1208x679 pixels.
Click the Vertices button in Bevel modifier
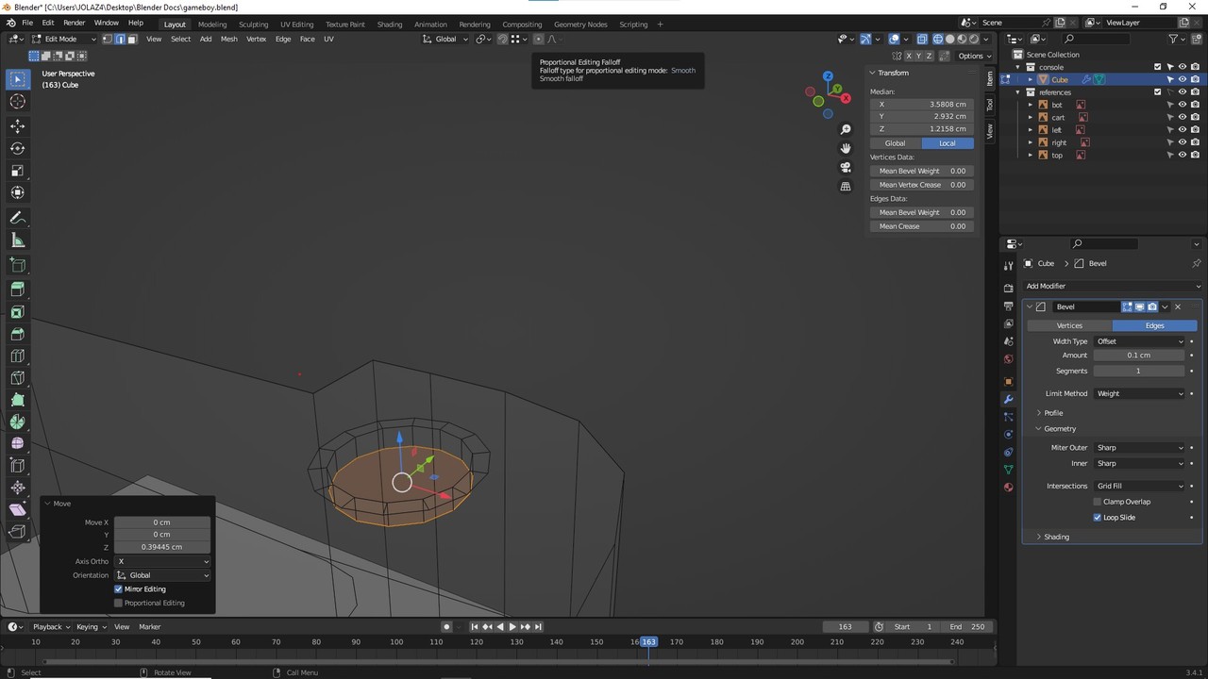[1069, 325]
